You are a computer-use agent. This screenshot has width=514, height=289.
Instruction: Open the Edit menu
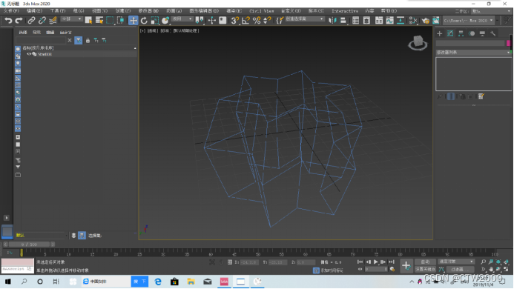point(34,11)
